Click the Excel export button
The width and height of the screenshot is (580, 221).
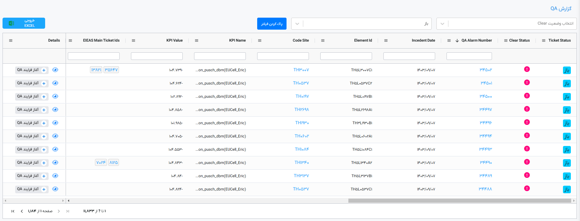point(24,23)
